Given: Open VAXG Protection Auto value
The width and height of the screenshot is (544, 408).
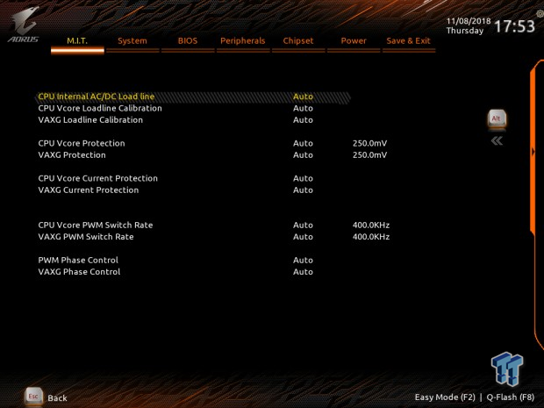Looking at the screenshot, I should pos(303,155).
